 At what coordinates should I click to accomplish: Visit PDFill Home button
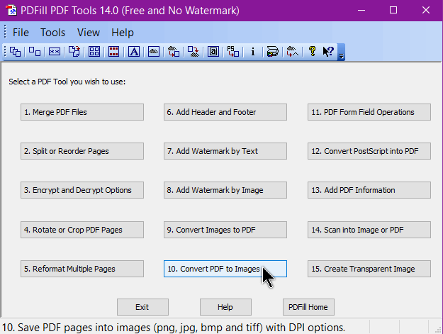pos(308,307)
